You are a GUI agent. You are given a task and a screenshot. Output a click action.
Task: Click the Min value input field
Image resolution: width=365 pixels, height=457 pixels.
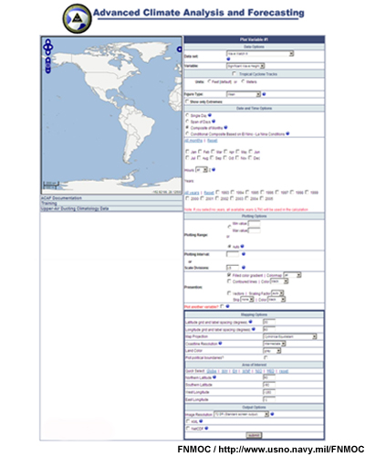click(x=254, y=224)
